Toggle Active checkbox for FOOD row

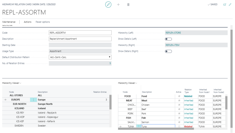179,96
